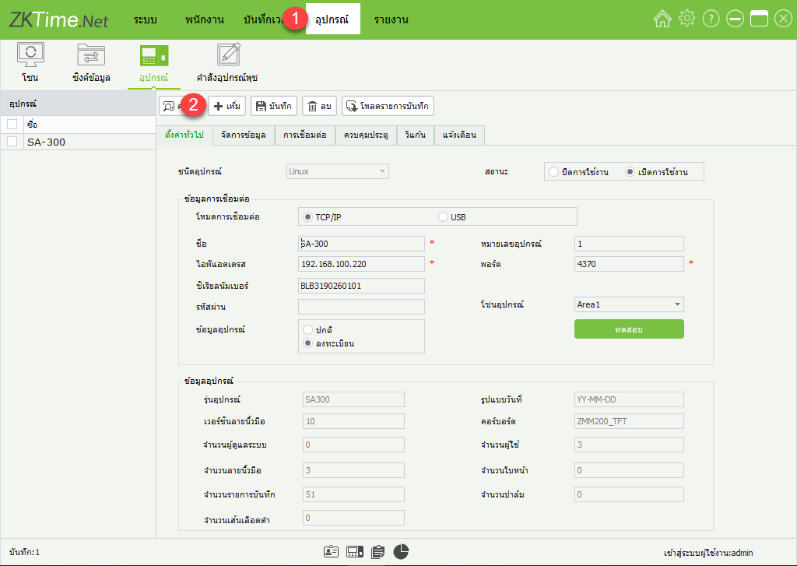
Task: Open the รายงาน menu
Action: (x=391, y=19)
